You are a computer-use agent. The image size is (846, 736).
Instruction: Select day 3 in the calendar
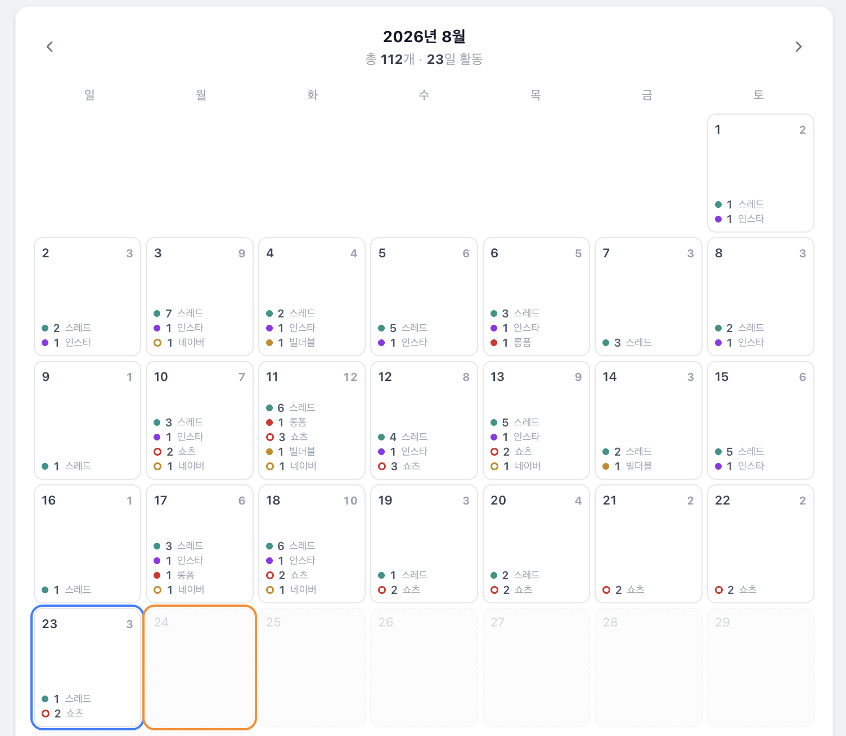pos(200,297)
